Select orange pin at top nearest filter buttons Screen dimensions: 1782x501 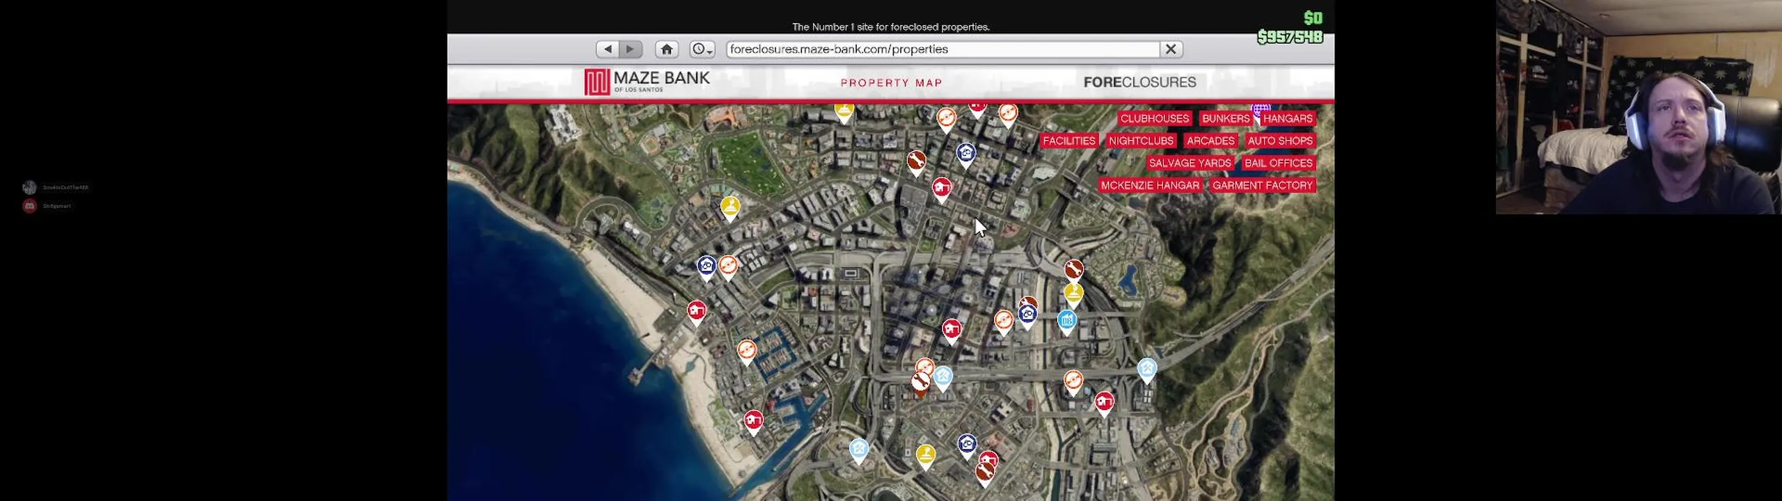(1008, 113)
